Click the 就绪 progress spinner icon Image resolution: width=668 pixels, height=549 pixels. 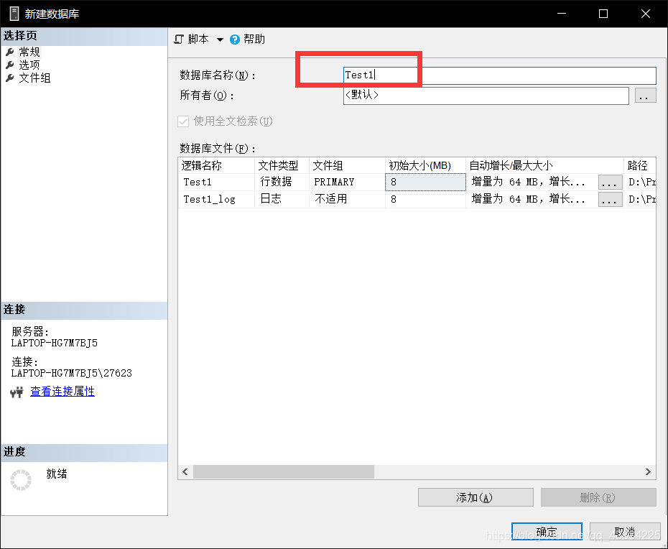click(x=21, y=479)
